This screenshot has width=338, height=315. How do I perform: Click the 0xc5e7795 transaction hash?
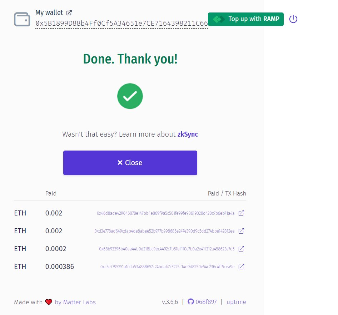167,266
